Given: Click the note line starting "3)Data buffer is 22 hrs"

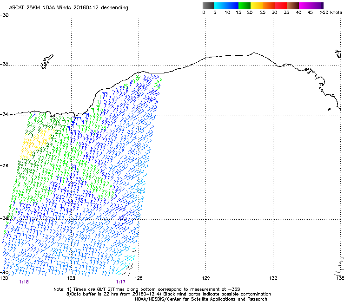Looking at the screenshot, I should point(168,294).
